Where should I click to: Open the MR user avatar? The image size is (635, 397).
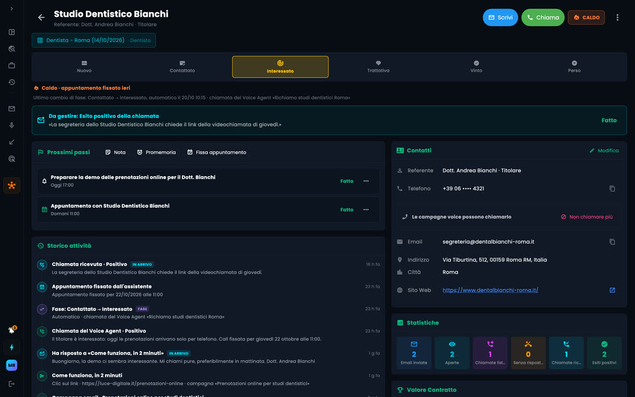pyautogui.click(x=12, y=365)
